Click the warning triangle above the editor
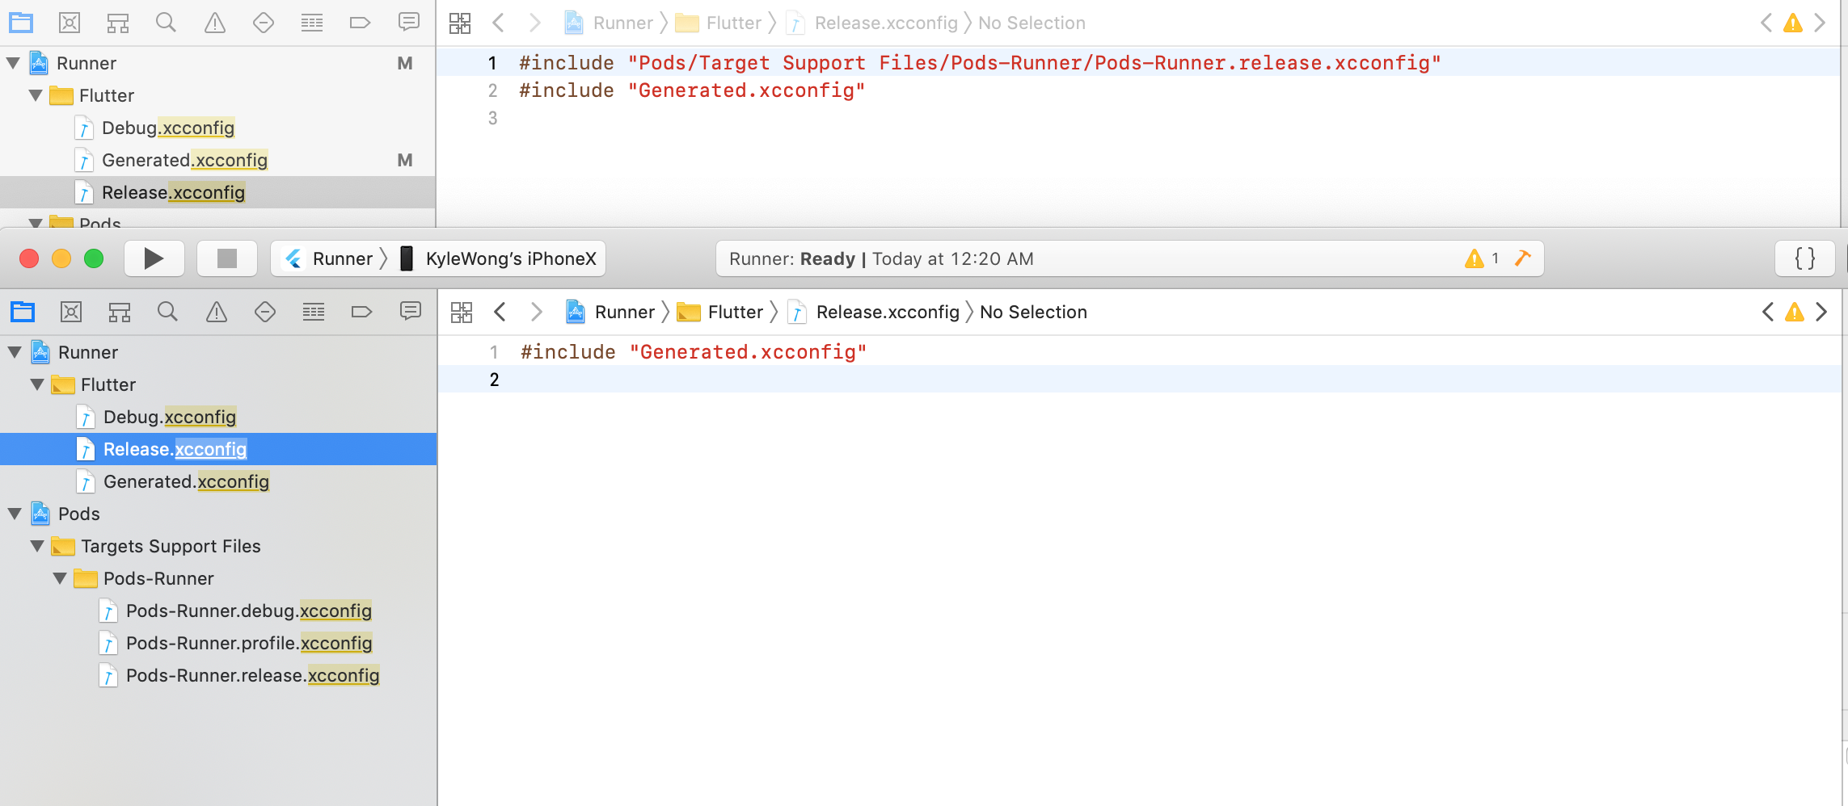The width and height of the screenshot is (1848, 806). [1794, 311]
